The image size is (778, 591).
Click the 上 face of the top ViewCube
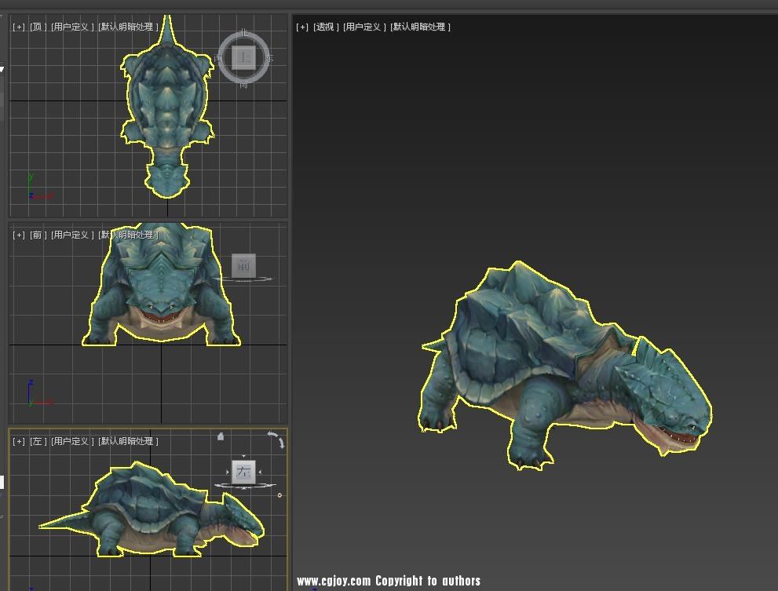pyautogui.click(x=243, y=58)
